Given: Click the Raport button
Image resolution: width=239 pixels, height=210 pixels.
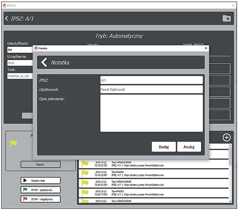Looking at the screenshot, I should tap(40, 164).
